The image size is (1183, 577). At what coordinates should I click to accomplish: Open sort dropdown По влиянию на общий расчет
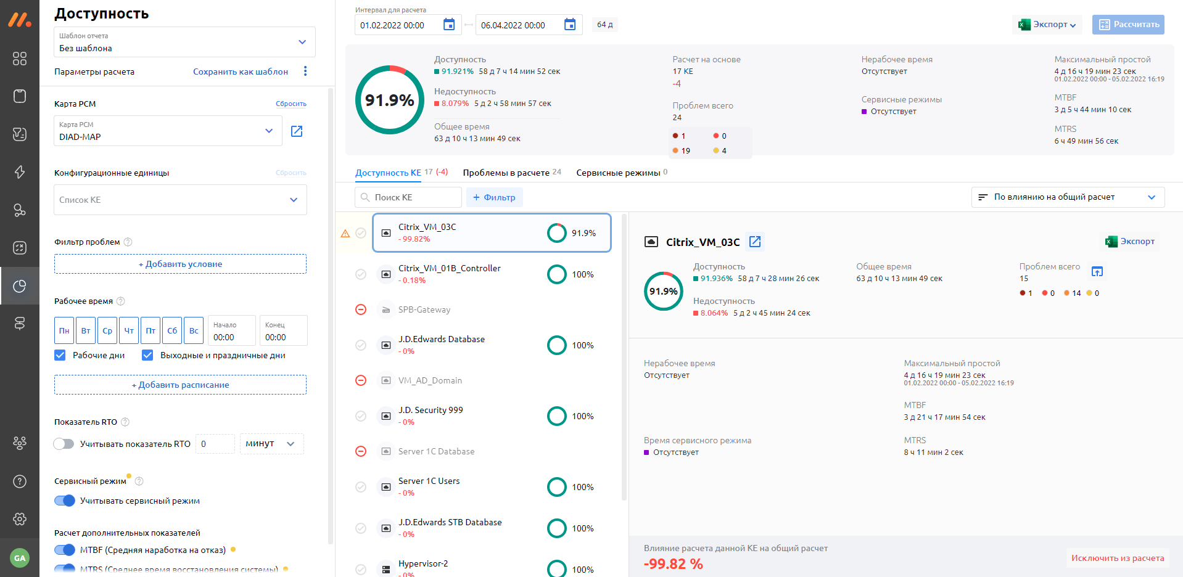coord(1068,197)
